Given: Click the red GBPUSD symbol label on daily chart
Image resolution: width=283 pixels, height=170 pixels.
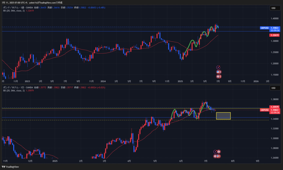Looking at the screenshot, I should click(264, 110).
